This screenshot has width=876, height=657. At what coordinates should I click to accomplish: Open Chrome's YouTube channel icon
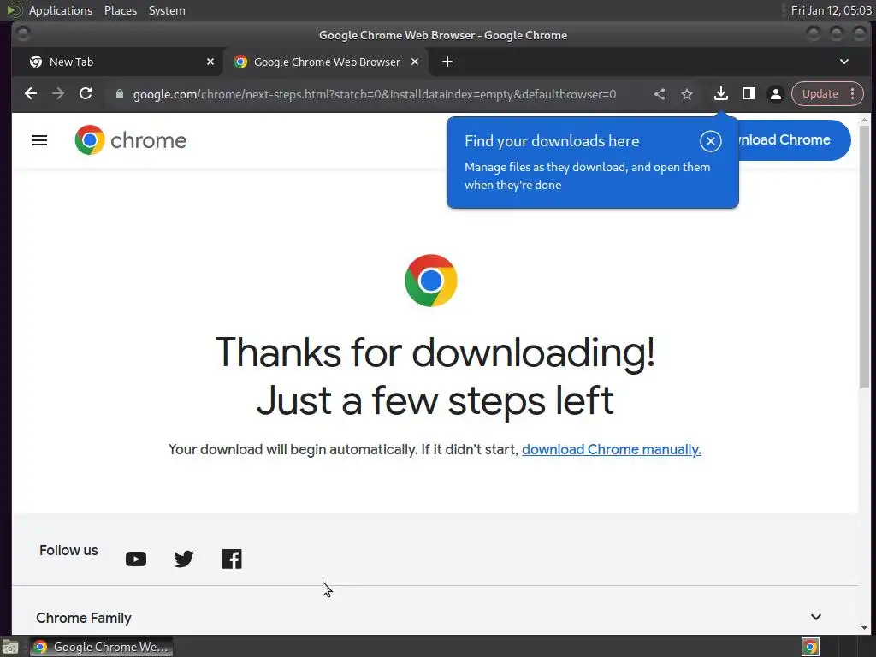(136, 559)
